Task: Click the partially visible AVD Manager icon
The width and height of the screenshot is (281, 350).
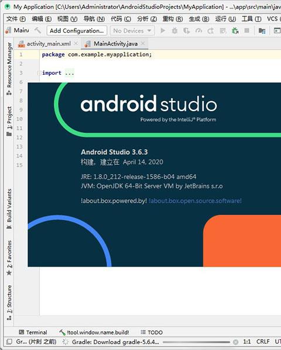Action: coord(277,30)
